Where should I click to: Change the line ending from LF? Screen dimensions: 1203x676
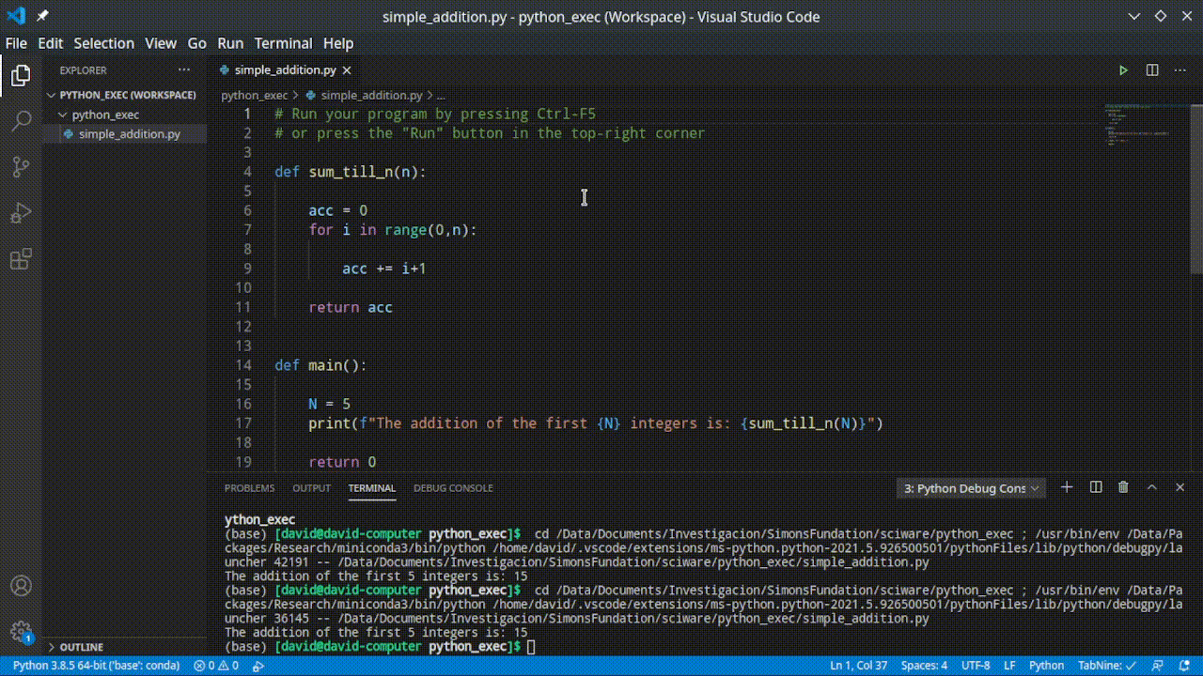pos(1009,665)
